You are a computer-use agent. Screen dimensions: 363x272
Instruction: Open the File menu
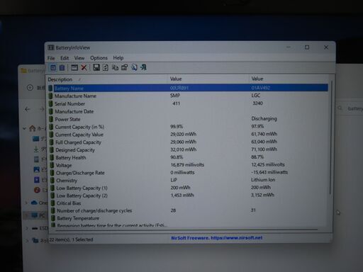coord(51,58)
